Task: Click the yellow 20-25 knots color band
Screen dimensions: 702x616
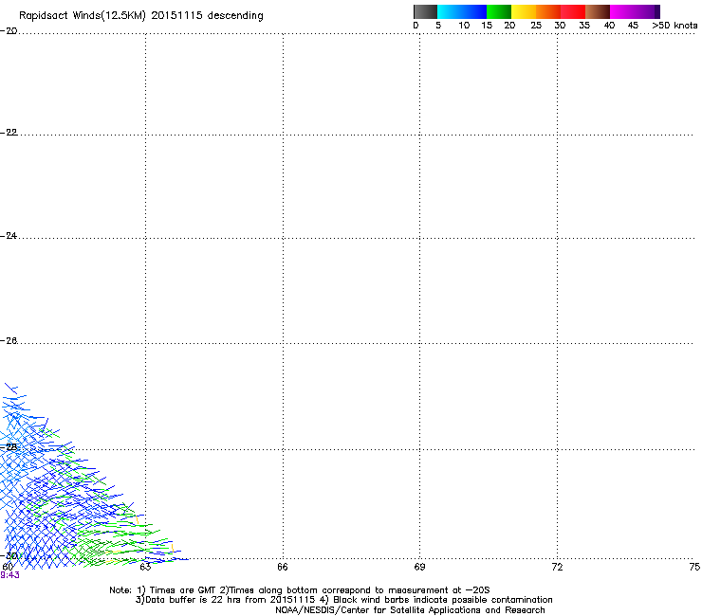Action: tap(524, 11)
